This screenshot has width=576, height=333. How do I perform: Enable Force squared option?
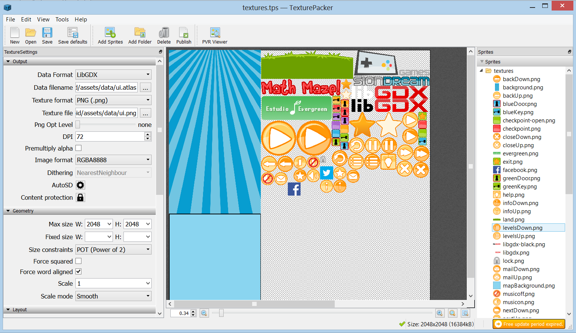tap(78, 261)
